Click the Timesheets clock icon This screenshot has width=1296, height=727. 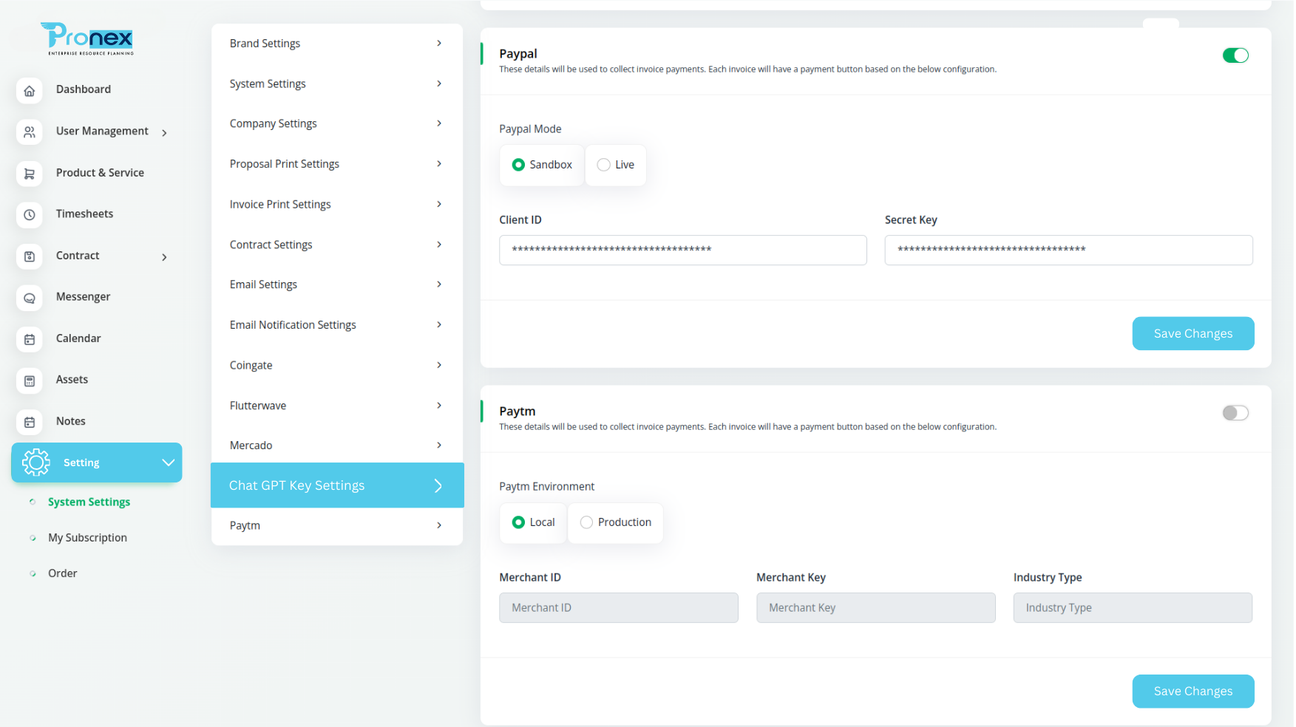coord(30,215)
